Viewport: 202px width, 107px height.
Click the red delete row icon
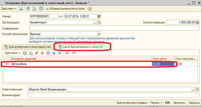pyautogui.click(x=42, y=53)
